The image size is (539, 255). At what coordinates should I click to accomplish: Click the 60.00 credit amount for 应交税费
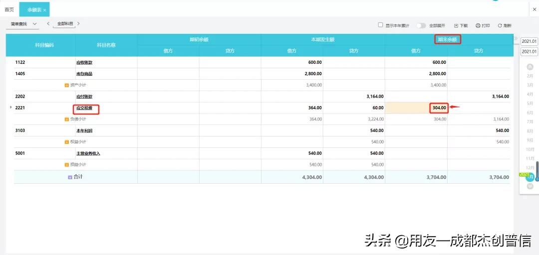tap(377, 108)
